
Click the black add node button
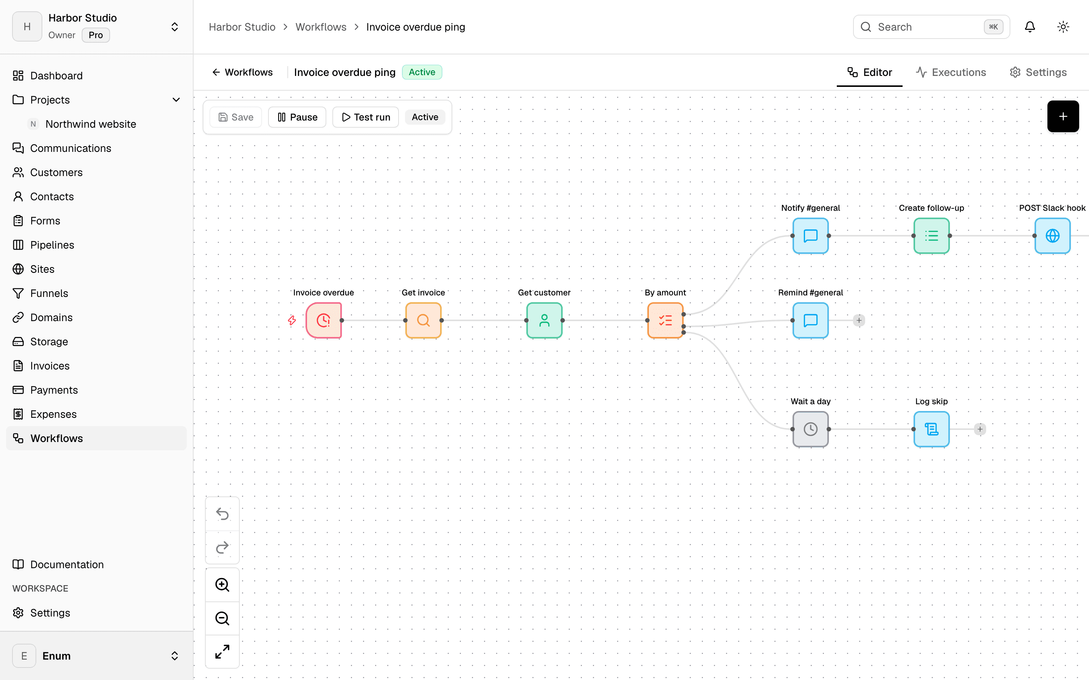click(1063, 116)
